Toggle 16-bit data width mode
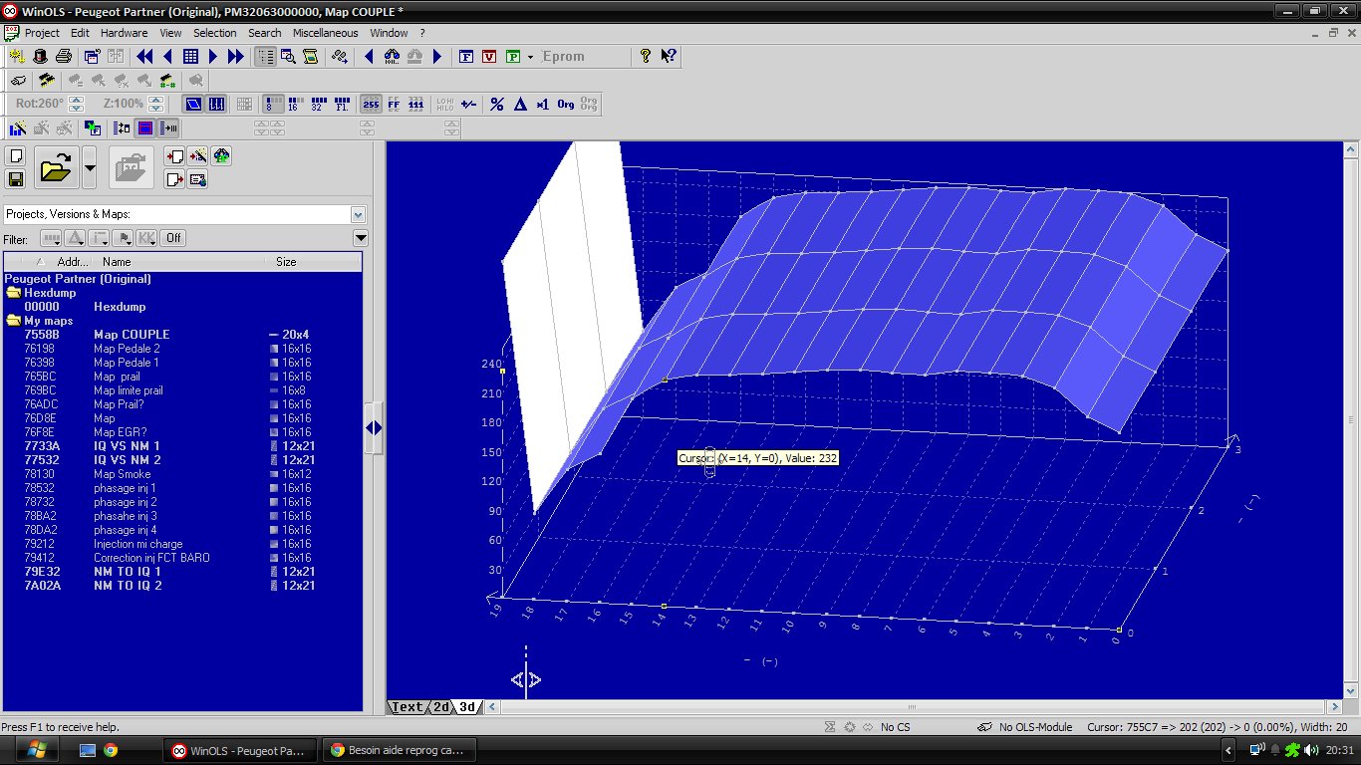 pyautogui.click(x=295, y=105)
